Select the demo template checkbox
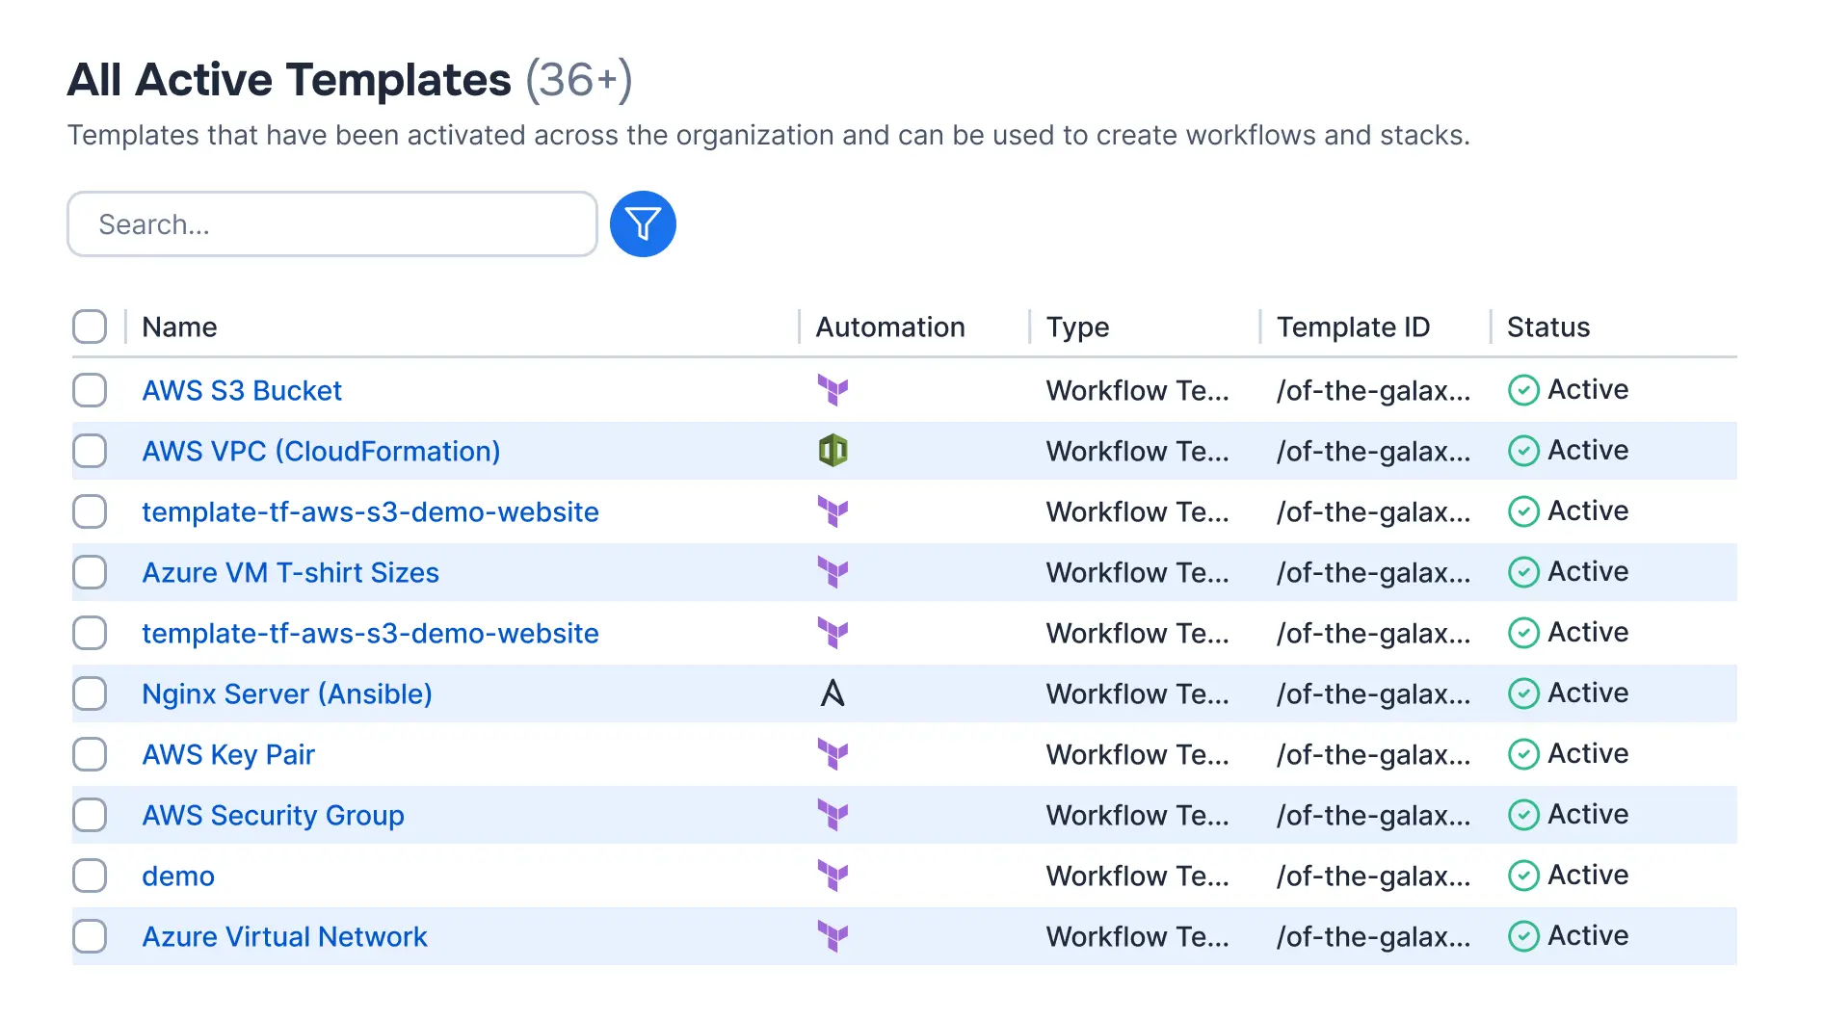The image size is (1824, 1020). click(x=90, y=876)
